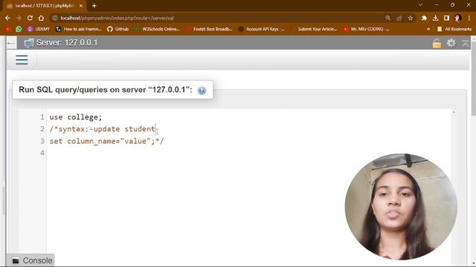
Task: Go back to previous browser page
Action: click(7, 18)
